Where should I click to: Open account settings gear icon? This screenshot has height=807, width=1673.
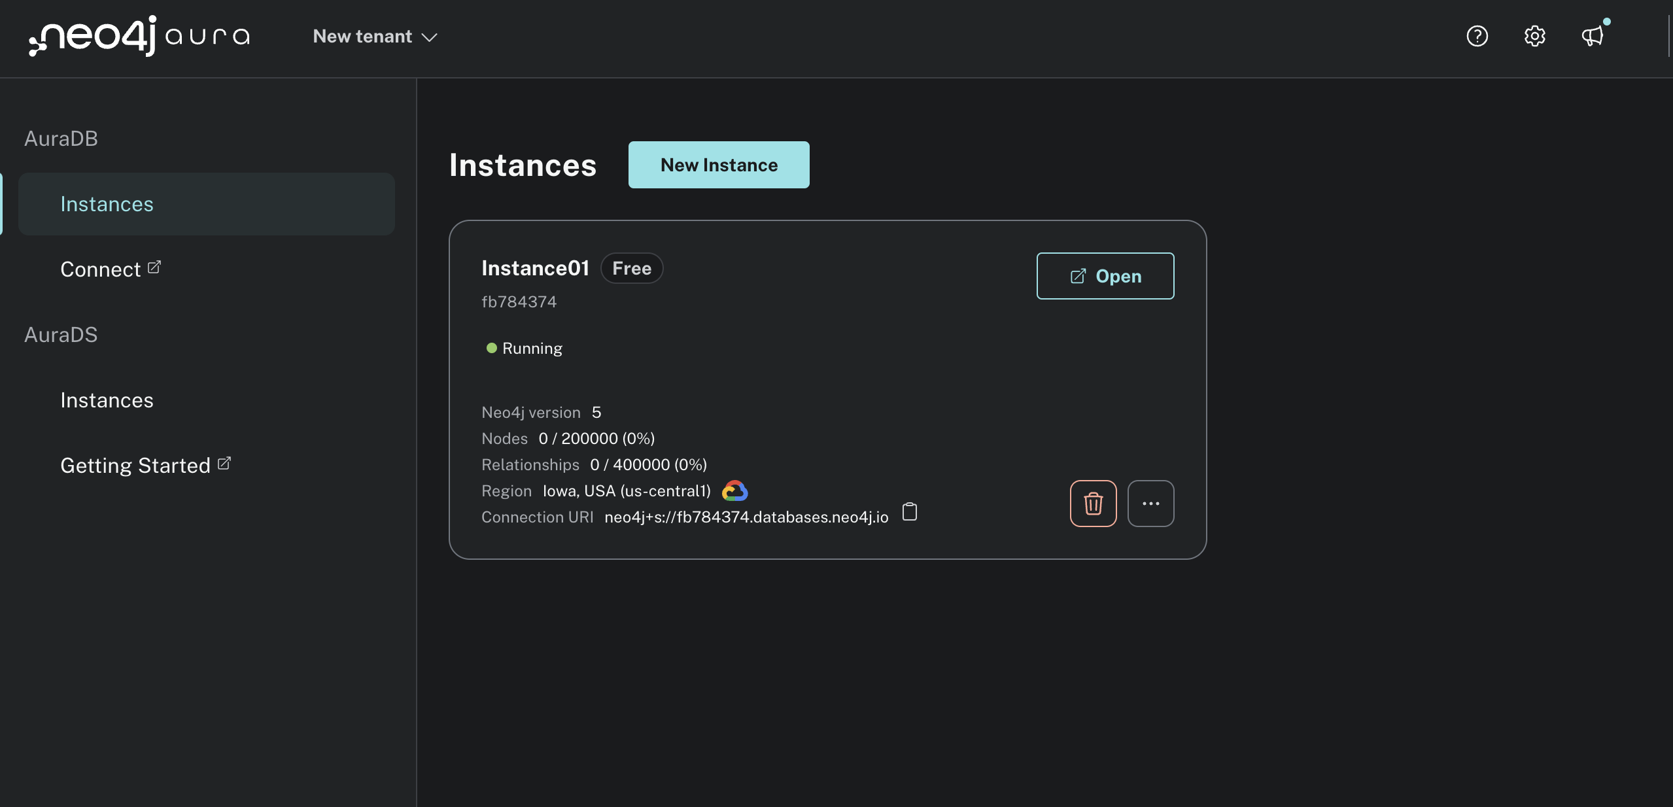pyautogui.click(x=1535, y=36)
